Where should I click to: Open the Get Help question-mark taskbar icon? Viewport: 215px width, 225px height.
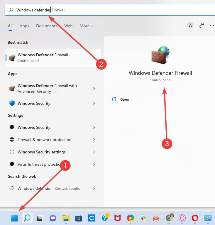tap(105, 218)
